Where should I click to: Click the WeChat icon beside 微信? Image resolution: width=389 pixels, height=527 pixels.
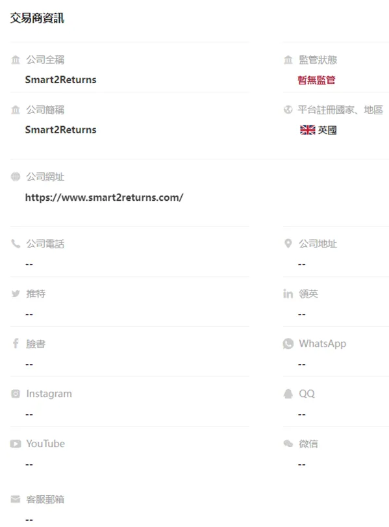[x=288, y=444]
